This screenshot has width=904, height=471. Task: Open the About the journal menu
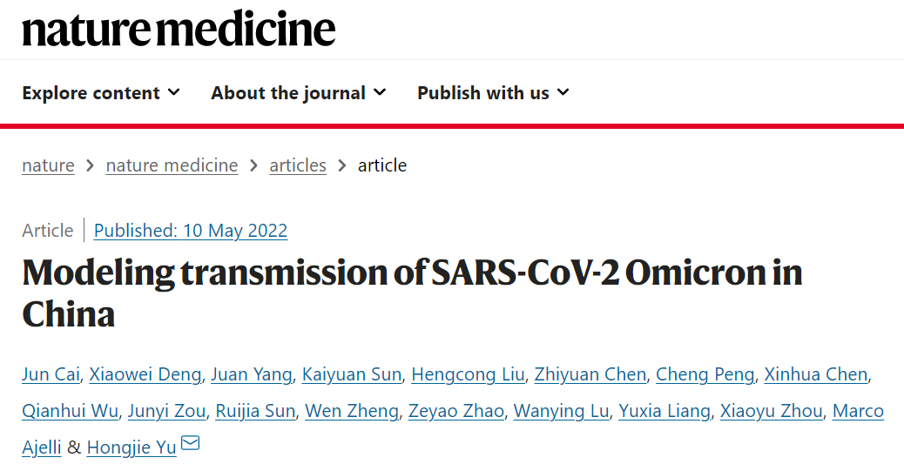tap(298, 93)
